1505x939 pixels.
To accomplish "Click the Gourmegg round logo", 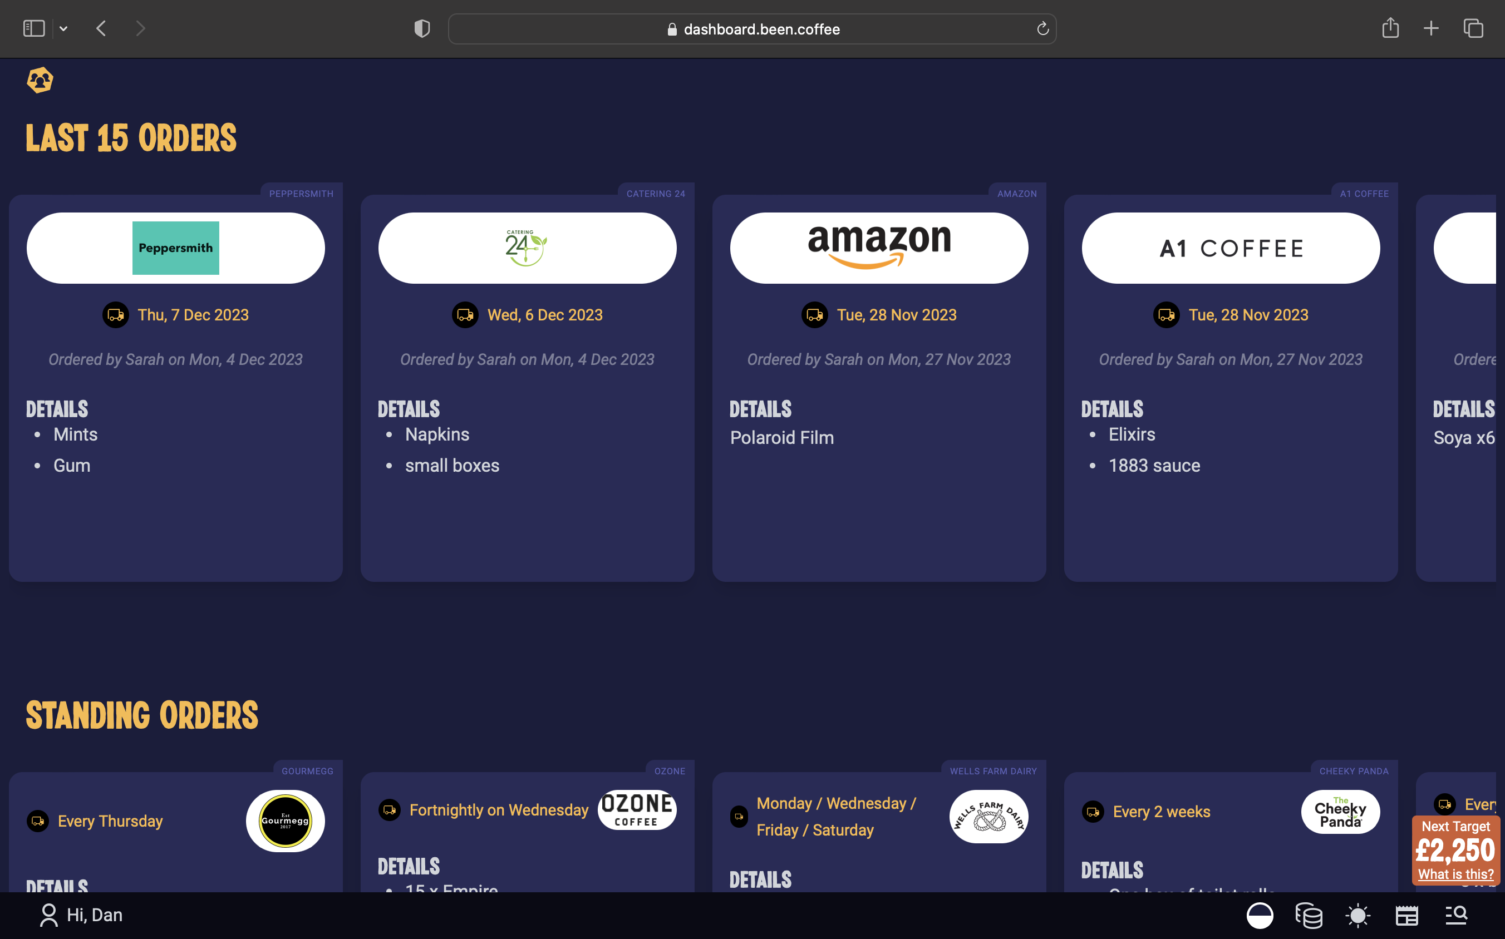I will click(285, 821).
